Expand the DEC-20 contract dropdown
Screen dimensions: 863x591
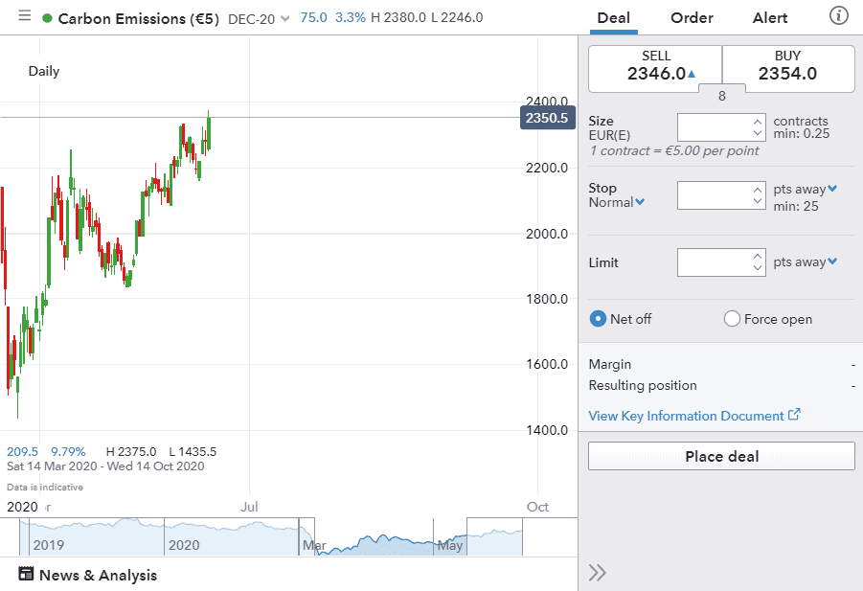click(284, 18)
